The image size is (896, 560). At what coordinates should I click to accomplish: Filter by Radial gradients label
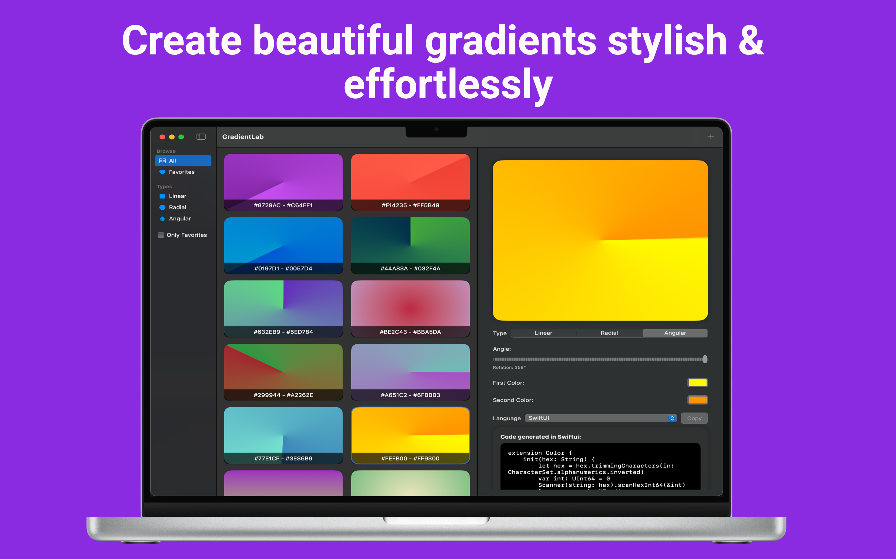pos(177,208)
